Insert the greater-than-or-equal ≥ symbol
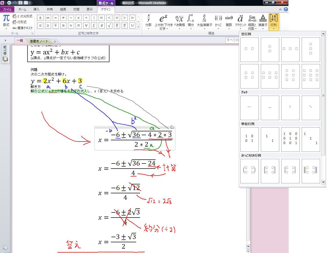The width and height of the screenshot is (327, 253). click(48, 25)
